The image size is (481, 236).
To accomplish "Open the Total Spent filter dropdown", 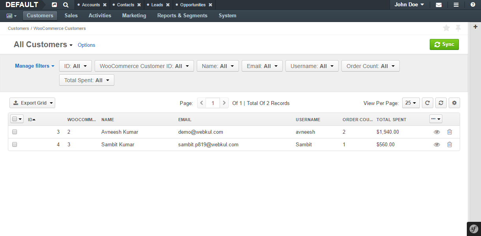I will point(87,80).
